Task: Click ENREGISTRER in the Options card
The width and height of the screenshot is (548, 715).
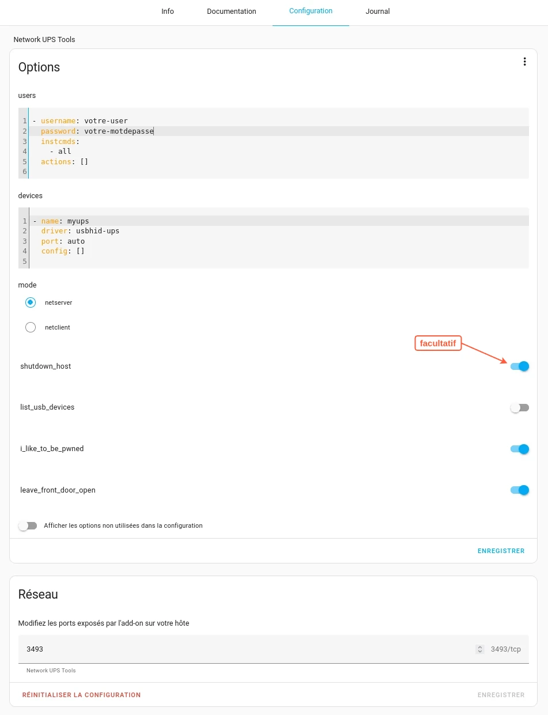Action: (501, 551)
